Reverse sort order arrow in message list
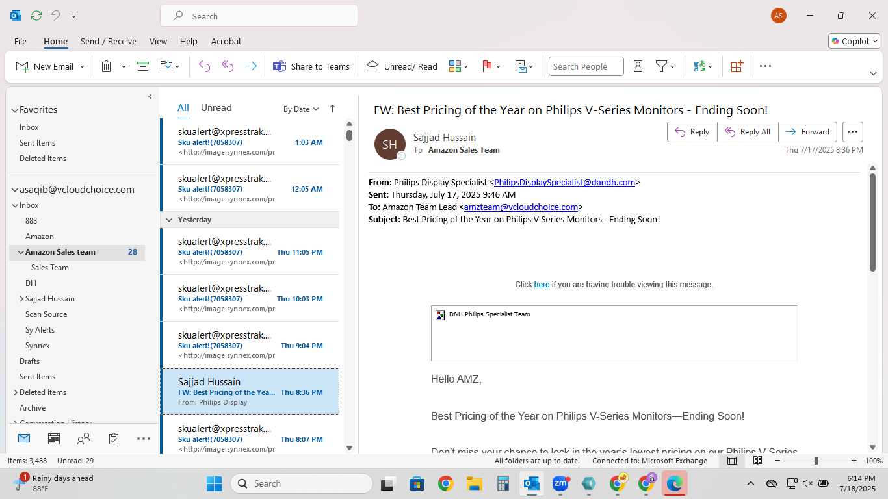This screenshot has height=499, width=888. 332,109
